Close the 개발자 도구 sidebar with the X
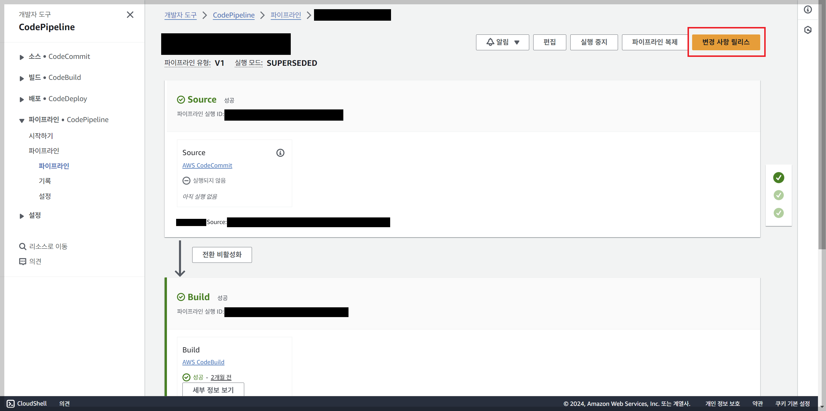The image size is (826, 411). tap(130, 15)
